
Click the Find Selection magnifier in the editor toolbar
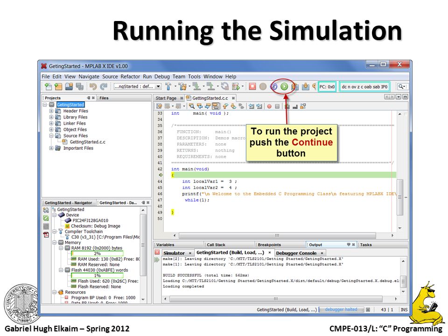coord(192,106)
